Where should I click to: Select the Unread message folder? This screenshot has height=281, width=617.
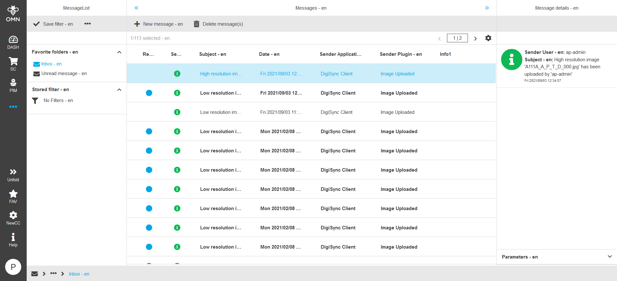64,73
